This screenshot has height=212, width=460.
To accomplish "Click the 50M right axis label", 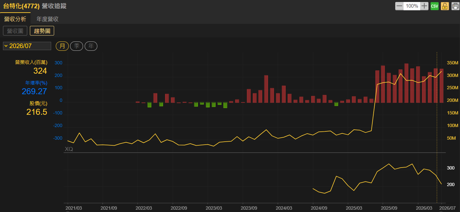I will coord(451,138).
